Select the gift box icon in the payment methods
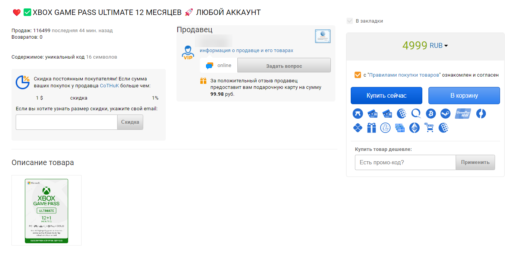 pos(371,128)
